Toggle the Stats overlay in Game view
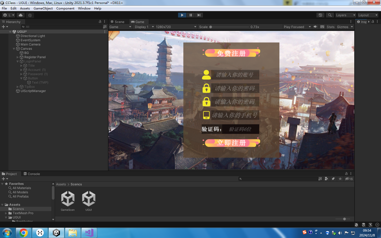The image size is (381, 238). pos(330,27)
